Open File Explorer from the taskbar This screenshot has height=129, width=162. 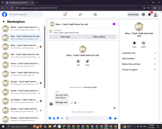tap(50, 126)
